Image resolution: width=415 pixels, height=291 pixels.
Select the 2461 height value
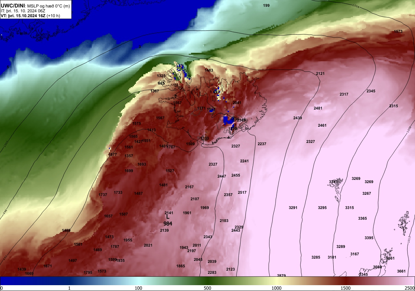coord(322,125)
